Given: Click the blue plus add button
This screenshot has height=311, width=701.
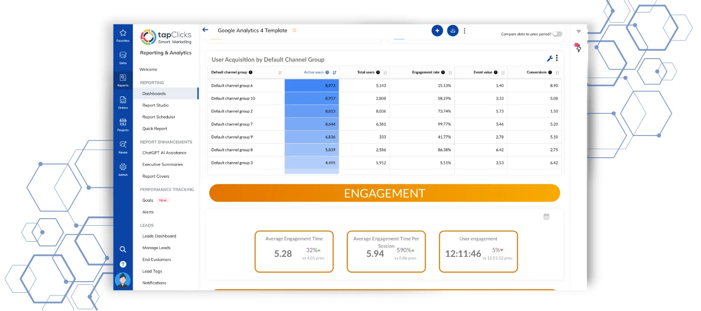Looking at the screenshot, I should pos(437,31).
